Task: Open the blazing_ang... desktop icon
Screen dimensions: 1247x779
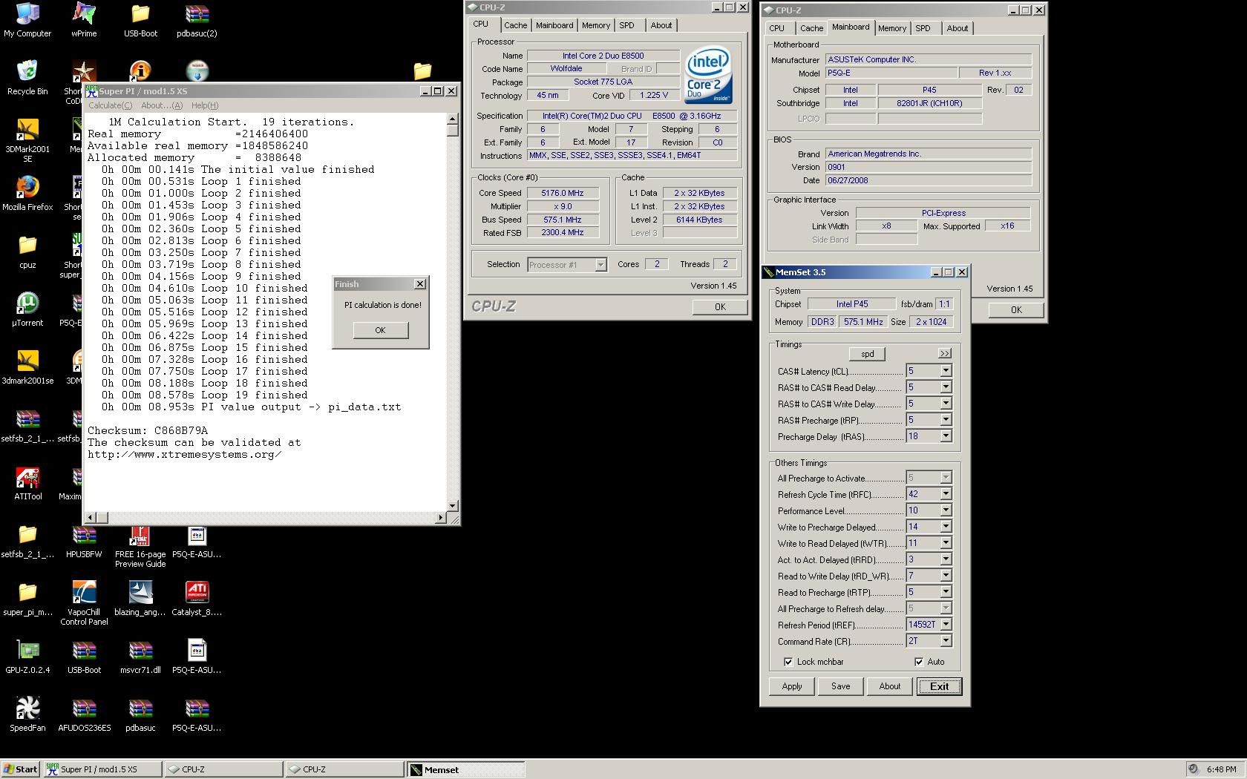Action: pyautogui.click(x=140, y=599)
